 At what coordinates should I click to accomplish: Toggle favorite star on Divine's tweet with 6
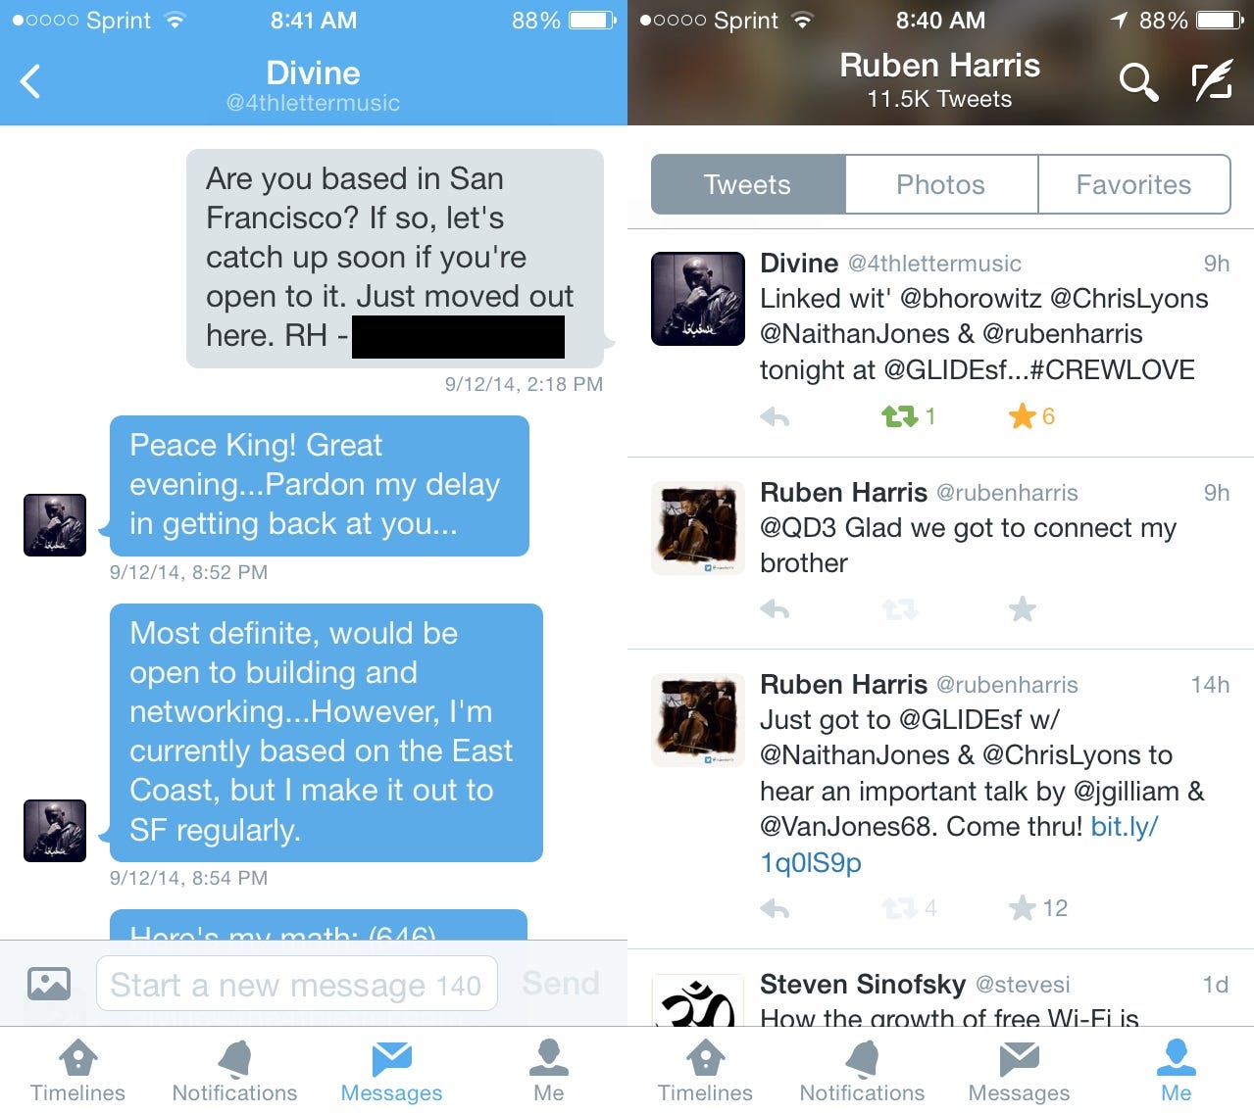click(x=1023, y=416)
